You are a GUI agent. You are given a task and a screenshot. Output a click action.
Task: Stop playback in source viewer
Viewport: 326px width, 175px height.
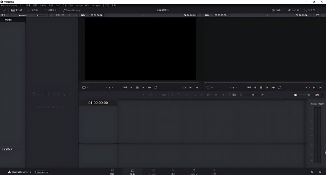click(137, 88)
